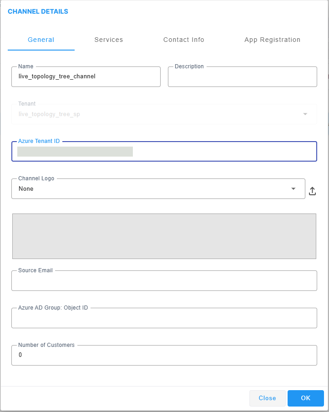Focus the Name input field
Screen dimensions: 329x412
pyautogui.click(x=86, y=77)
